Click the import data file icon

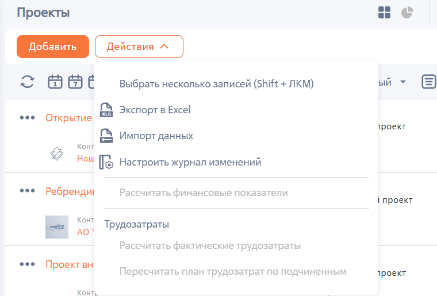(x=106, y=136)
